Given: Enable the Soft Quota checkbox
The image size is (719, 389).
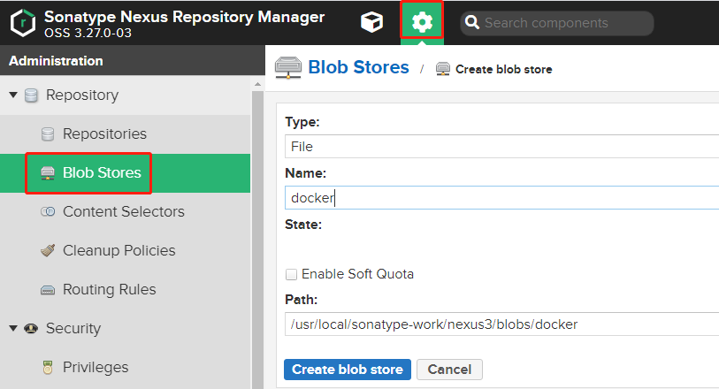Looking at the screenshot, I should pos(291,274).
